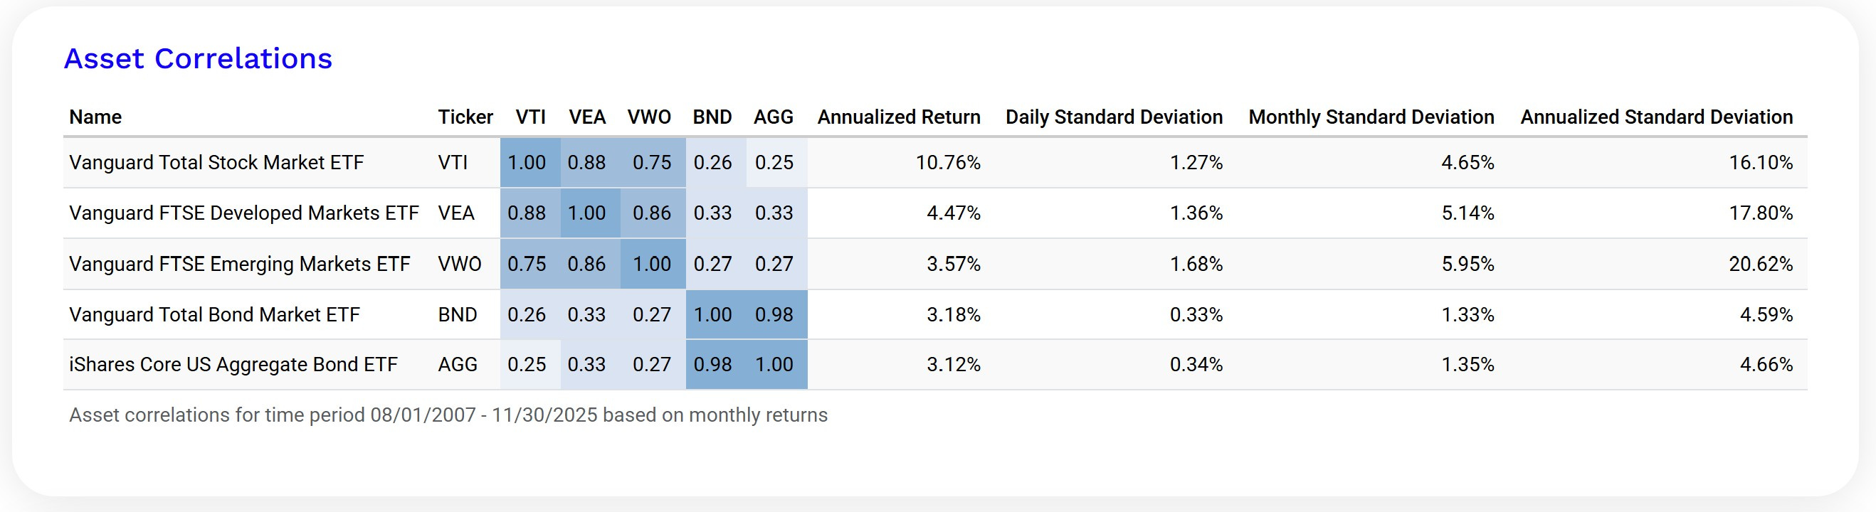Click the Name column header
Viewport: 1876px width, 512px height.
pos(95,117)
